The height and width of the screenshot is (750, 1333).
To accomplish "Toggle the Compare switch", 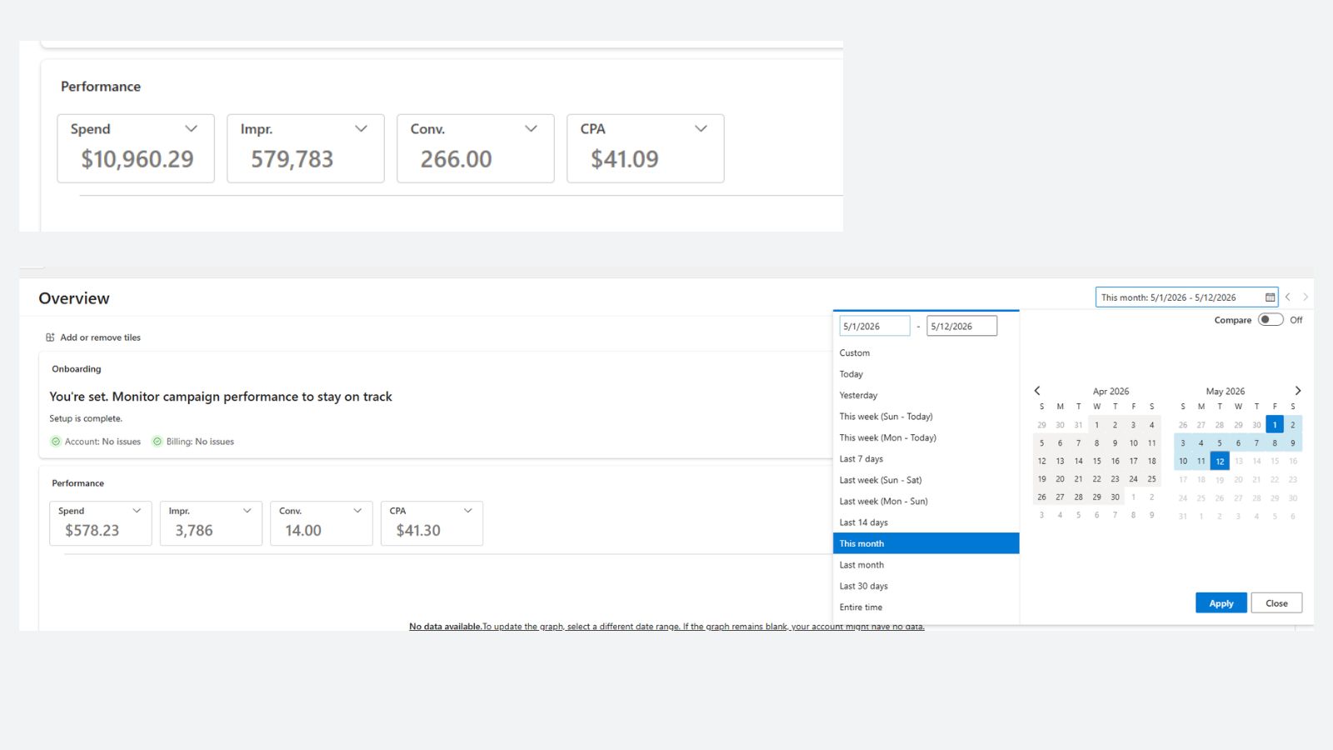I will tap(1271, 320).
